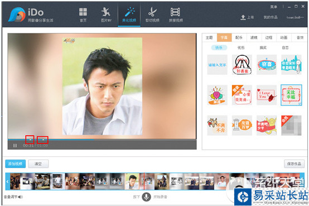
Task: Choose the teal city skyline quote sticker
Action: [291, 65]
